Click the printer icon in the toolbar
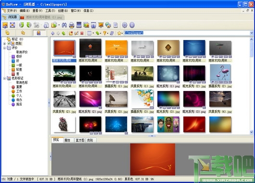 pos(72,25)
